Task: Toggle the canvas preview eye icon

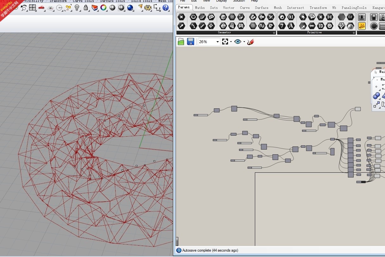Action: [x=238, y=42]
